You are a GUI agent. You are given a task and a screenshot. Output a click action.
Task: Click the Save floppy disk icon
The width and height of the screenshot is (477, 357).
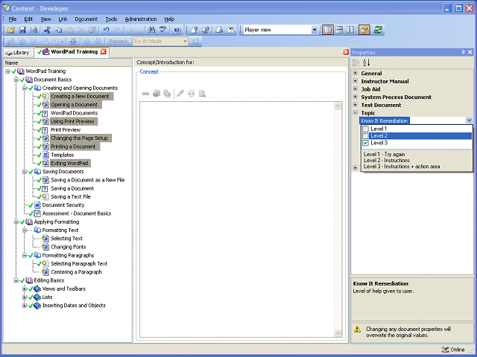[x=22, y=30]
